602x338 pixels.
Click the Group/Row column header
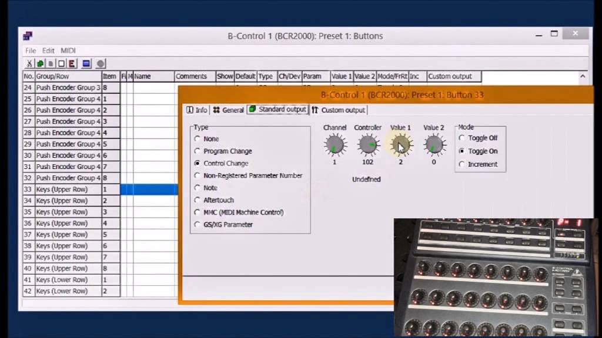click(x=68, y=76)
